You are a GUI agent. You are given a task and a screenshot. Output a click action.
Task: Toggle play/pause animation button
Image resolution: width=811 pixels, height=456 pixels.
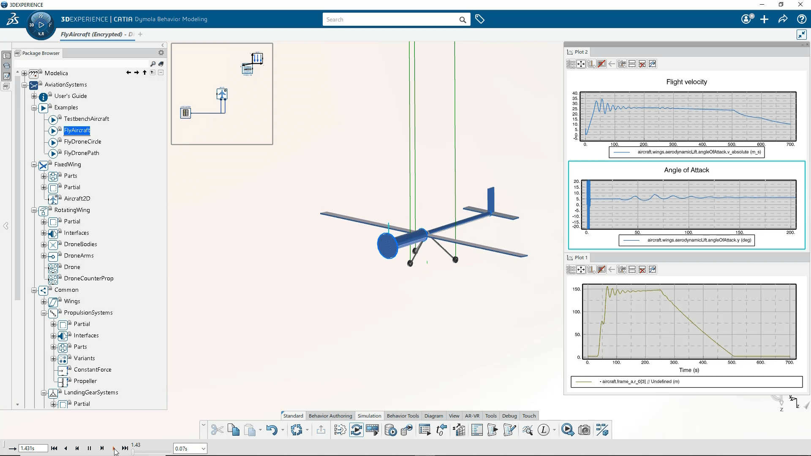89,448
